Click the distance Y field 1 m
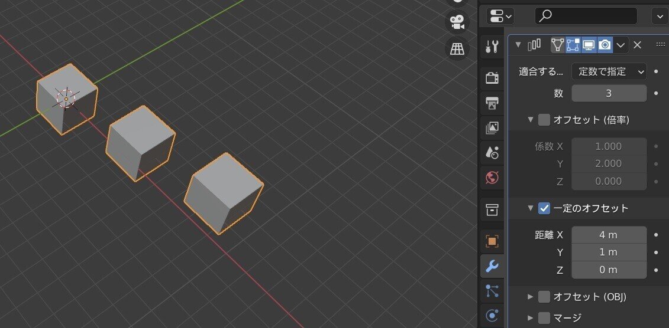669x328 pixels. click(609, 252)
